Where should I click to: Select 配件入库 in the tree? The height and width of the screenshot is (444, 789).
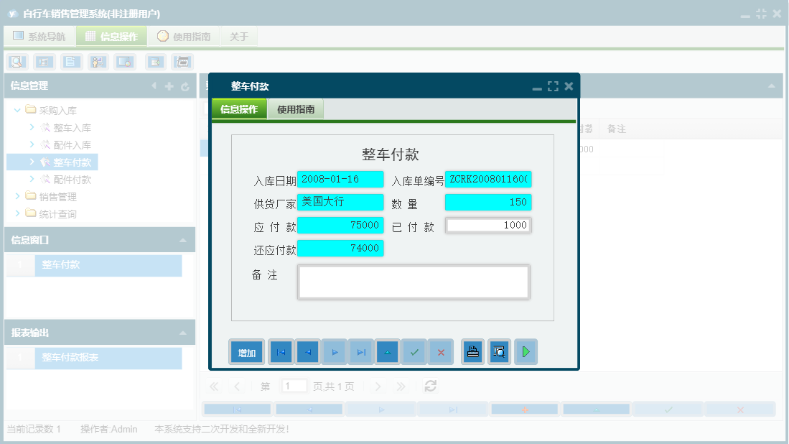[x=71, y=144]
